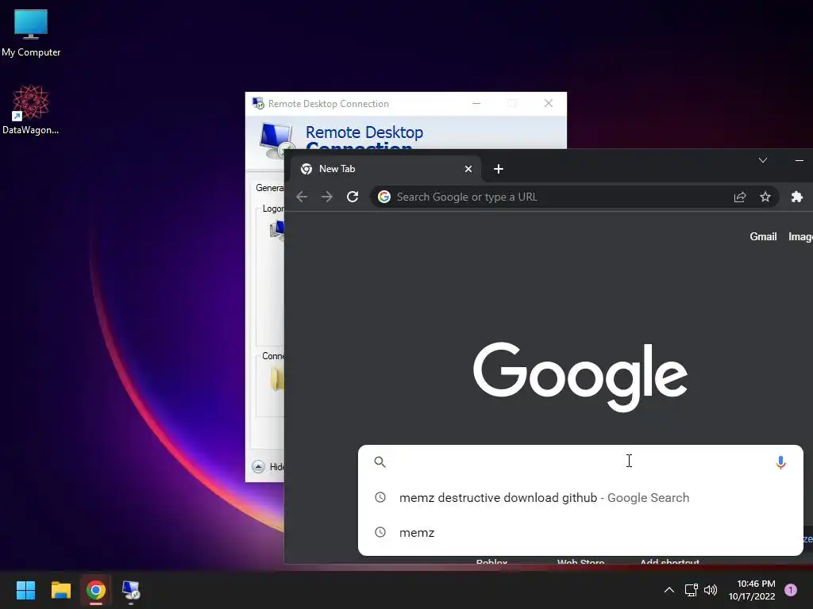Start voice search with microphone icon

780,462
